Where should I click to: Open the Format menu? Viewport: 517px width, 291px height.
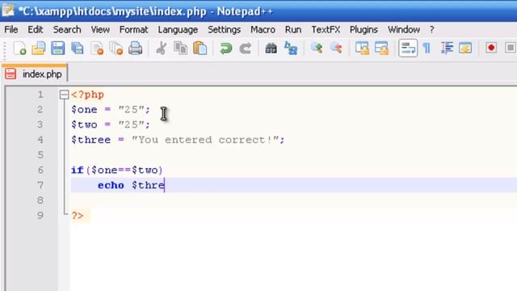[133, 30]
